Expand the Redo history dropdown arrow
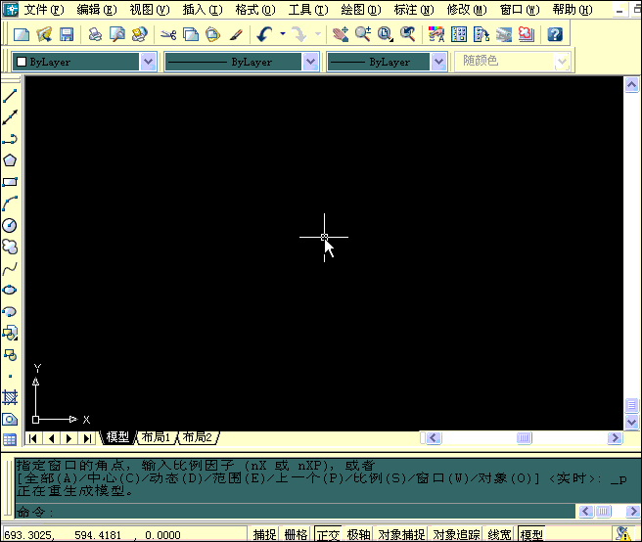642x542 pixels. click(318, 34)
